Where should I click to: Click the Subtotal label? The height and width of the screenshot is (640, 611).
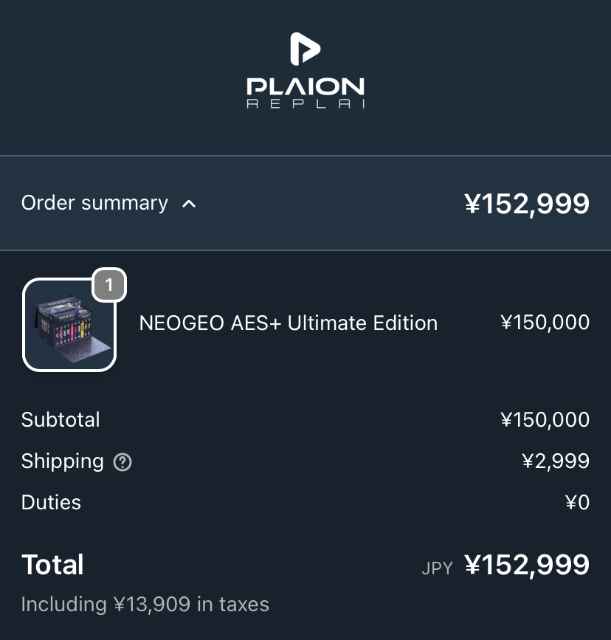(61, 419)
